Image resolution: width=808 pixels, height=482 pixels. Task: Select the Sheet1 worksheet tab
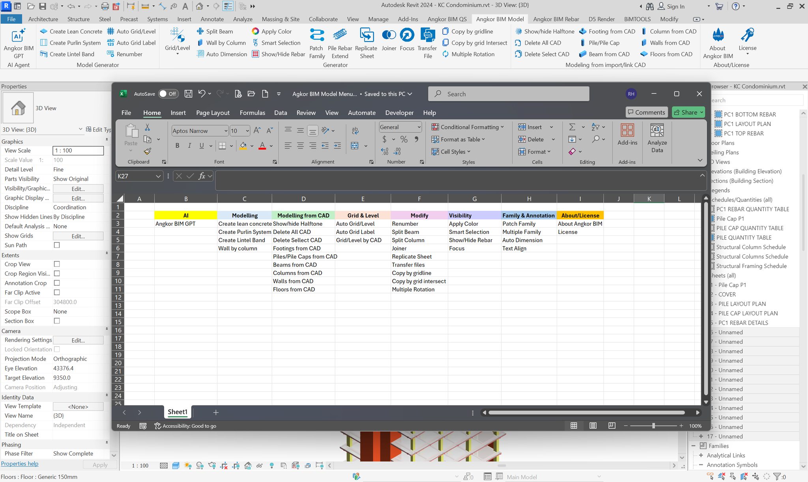pyautogui.click(x=178, y=412)
